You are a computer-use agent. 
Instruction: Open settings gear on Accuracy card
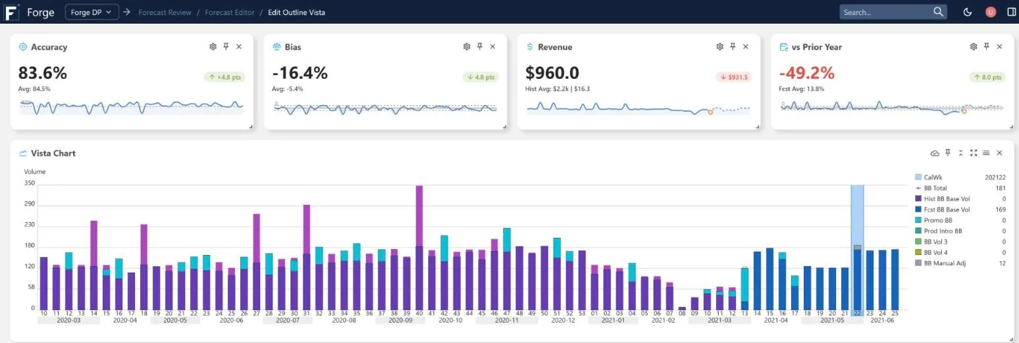tap(213, 47)
